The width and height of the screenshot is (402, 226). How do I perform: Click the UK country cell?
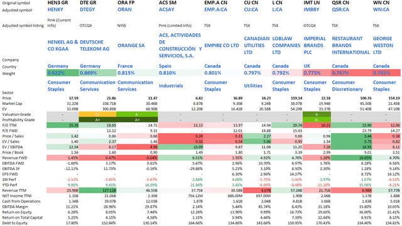tap(307, 66)
